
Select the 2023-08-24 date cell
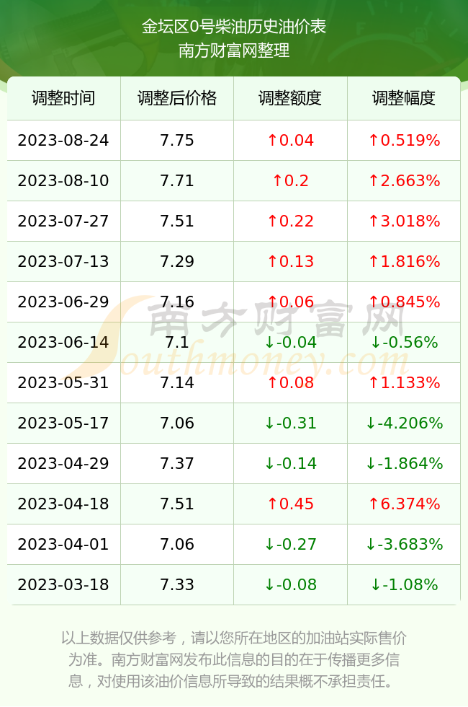coord(63,140)
